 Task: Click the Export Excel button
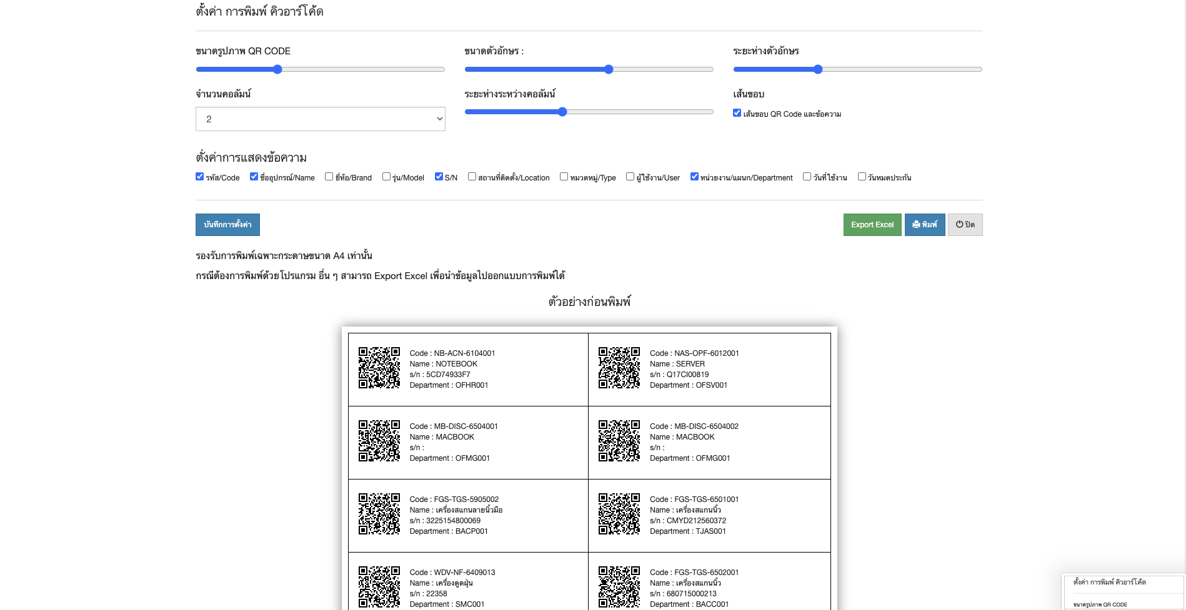872,225
